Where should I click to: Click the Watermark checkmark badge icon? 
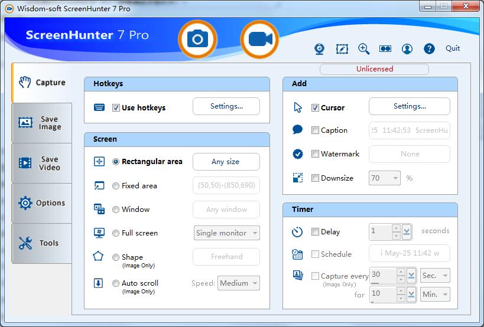pos(298,154)
